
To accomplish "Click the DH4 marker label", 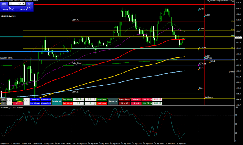I will 201,9.
